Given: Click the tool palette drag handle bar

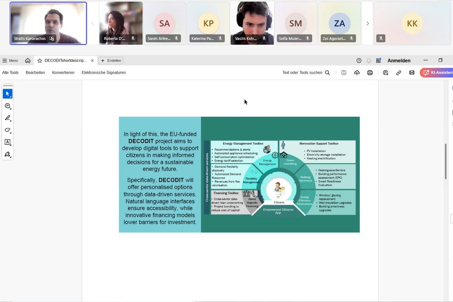Looking at the screenshot, I should (8, 85).
